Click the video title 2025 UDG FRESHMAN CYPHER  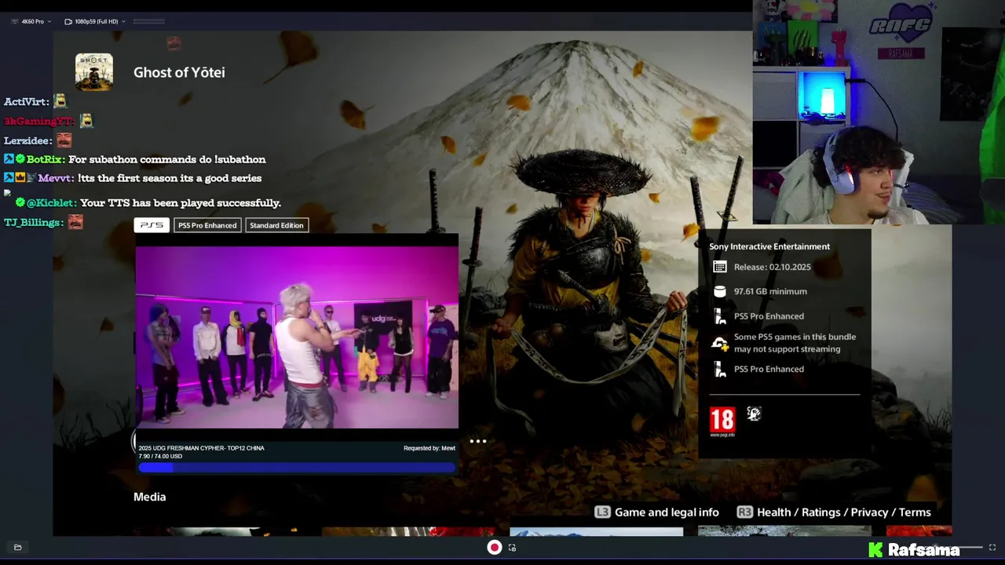coord(201,448)
